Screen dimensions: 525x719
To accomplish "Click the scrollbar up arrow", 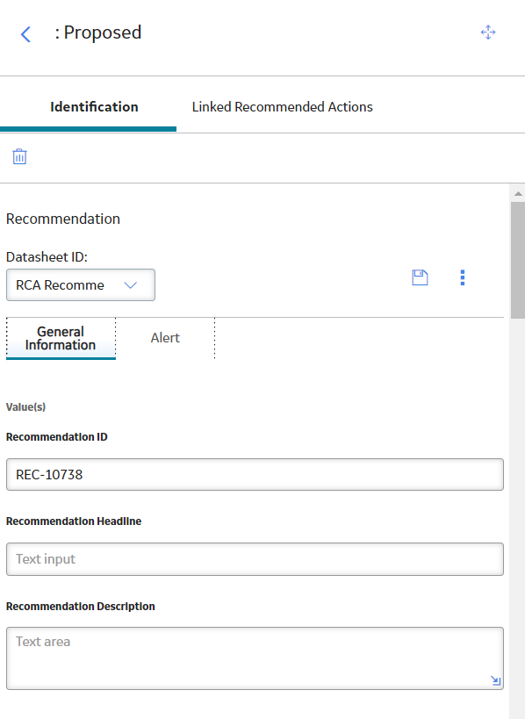I will pos(518,193).
